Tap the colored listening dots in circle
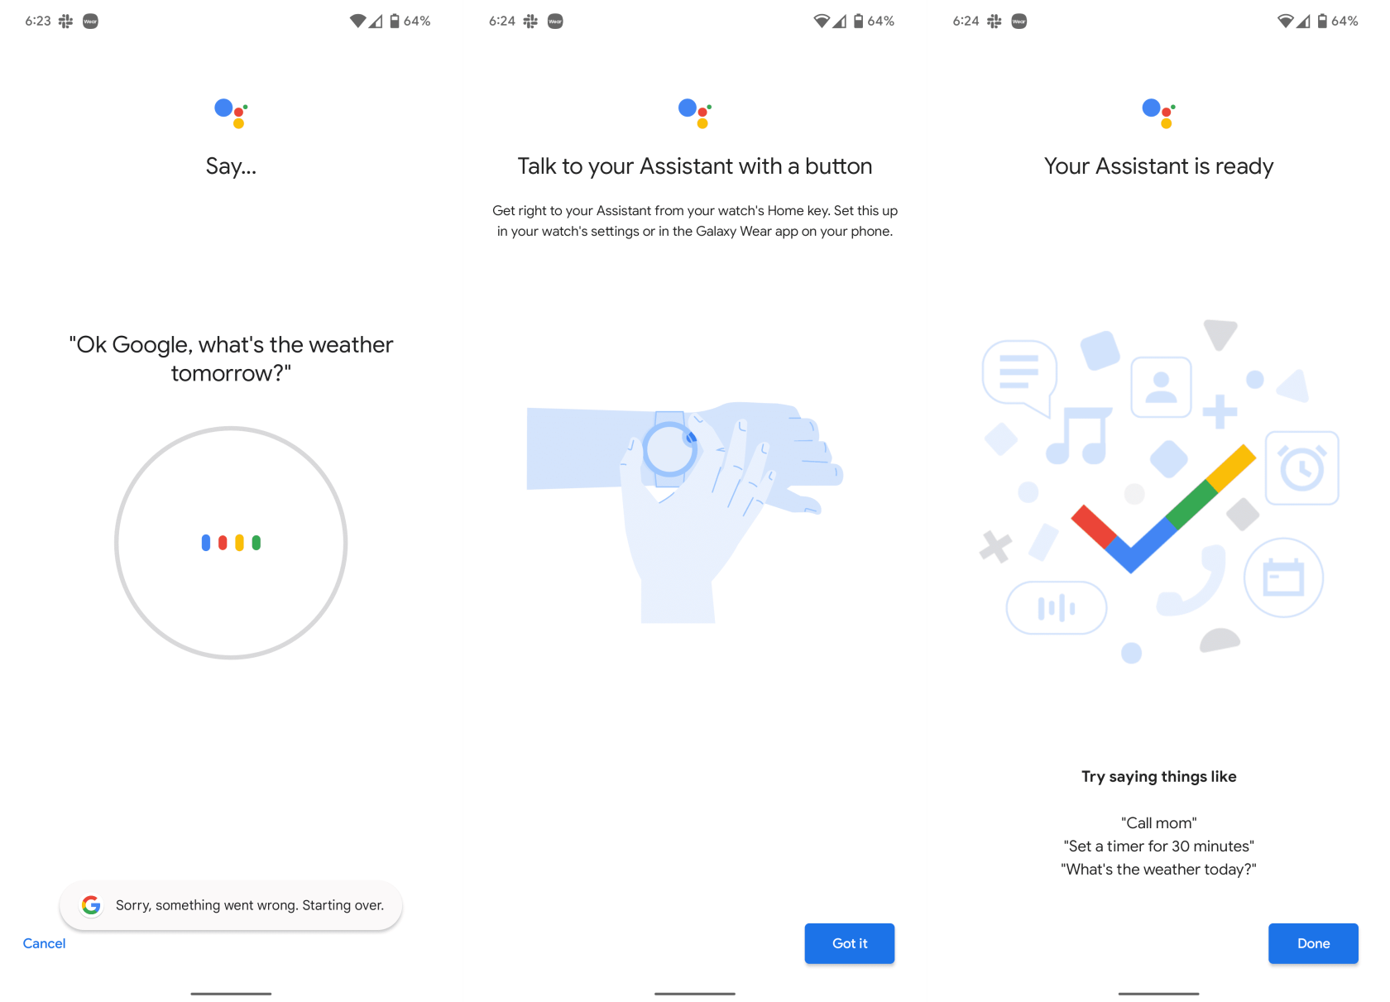Viewport: 1390px width, 1002px height. [231, 543]
